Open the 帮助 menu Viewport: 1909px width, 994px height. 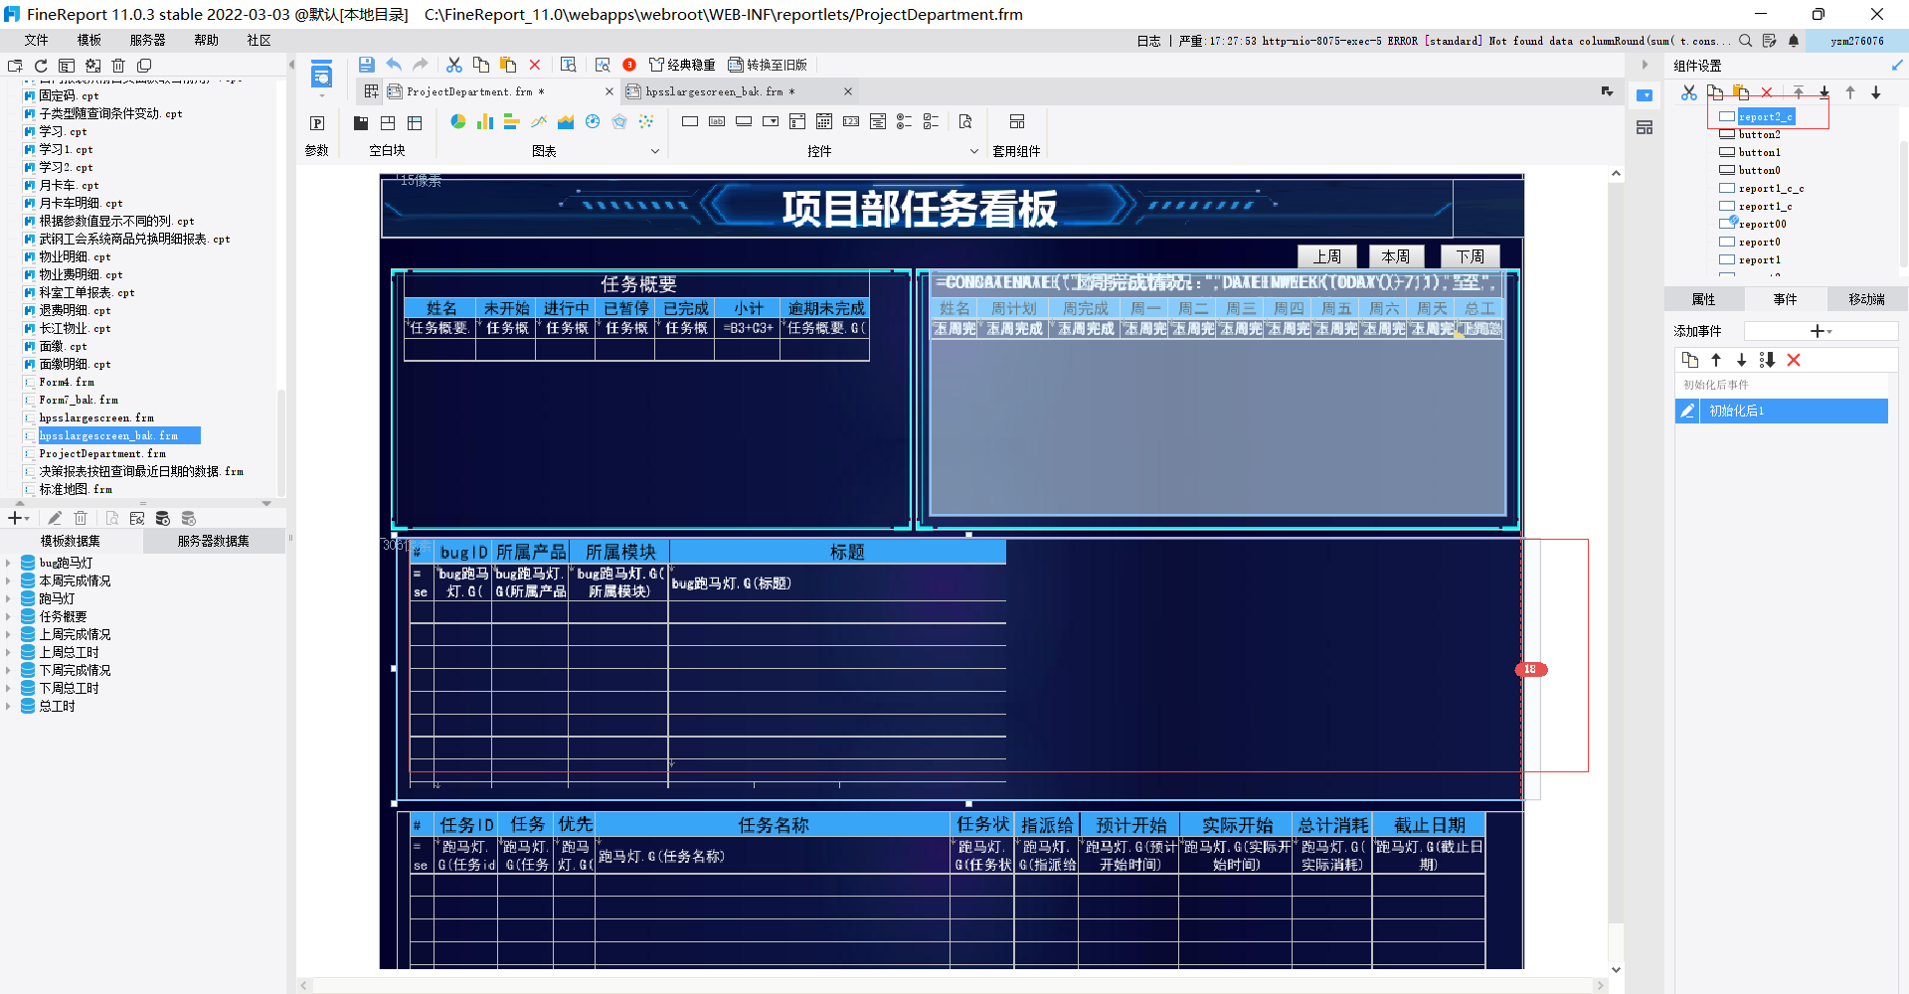(x=206, y=40)
